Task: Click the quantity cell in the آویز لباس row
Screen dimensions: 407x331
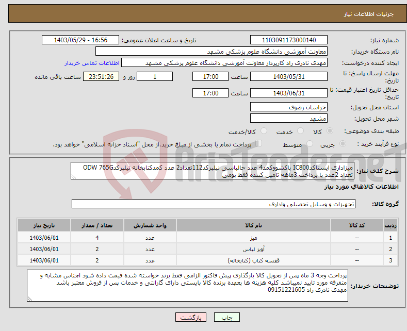Action: pos(97,249)
